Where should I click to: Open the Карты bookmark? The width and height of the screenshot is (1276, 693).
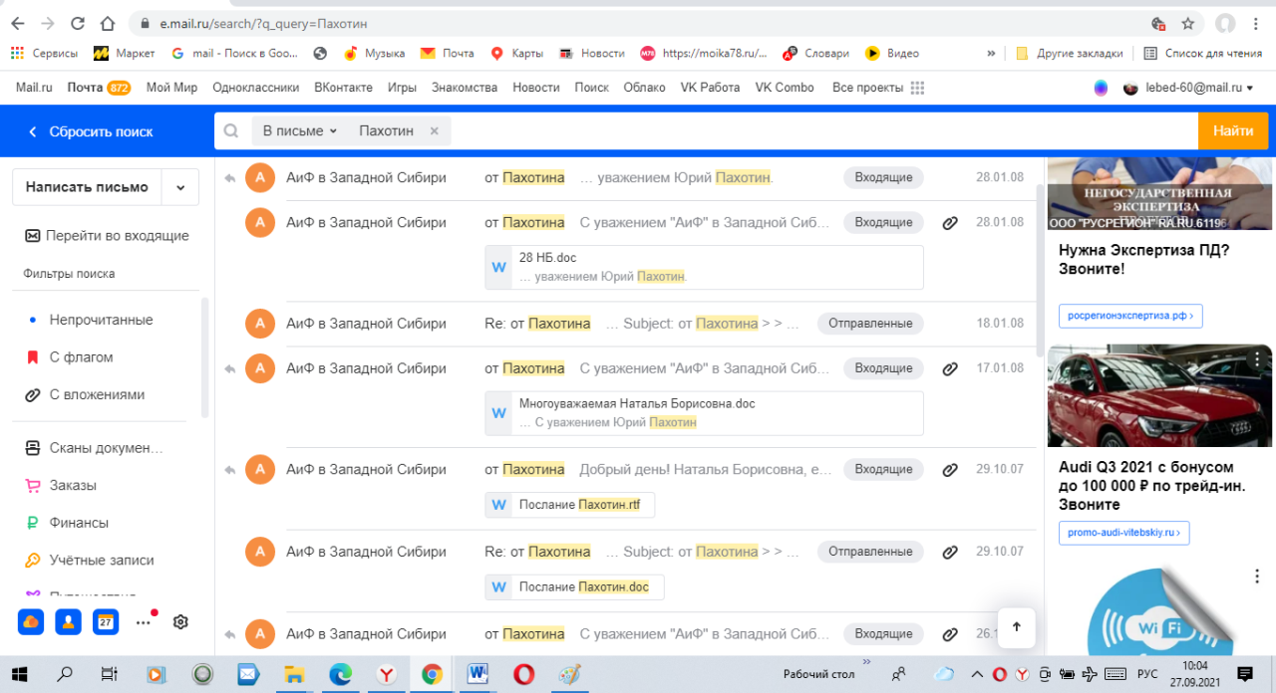(516, 54)
